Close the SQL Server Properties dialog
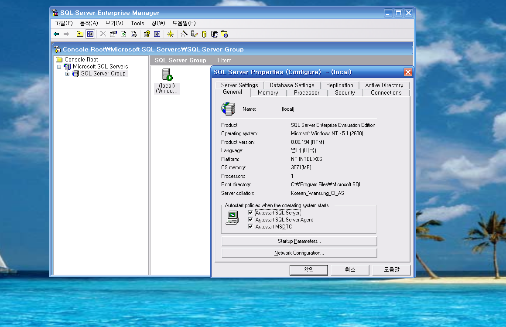Viewport: 506px width, 327px height. 408,72
